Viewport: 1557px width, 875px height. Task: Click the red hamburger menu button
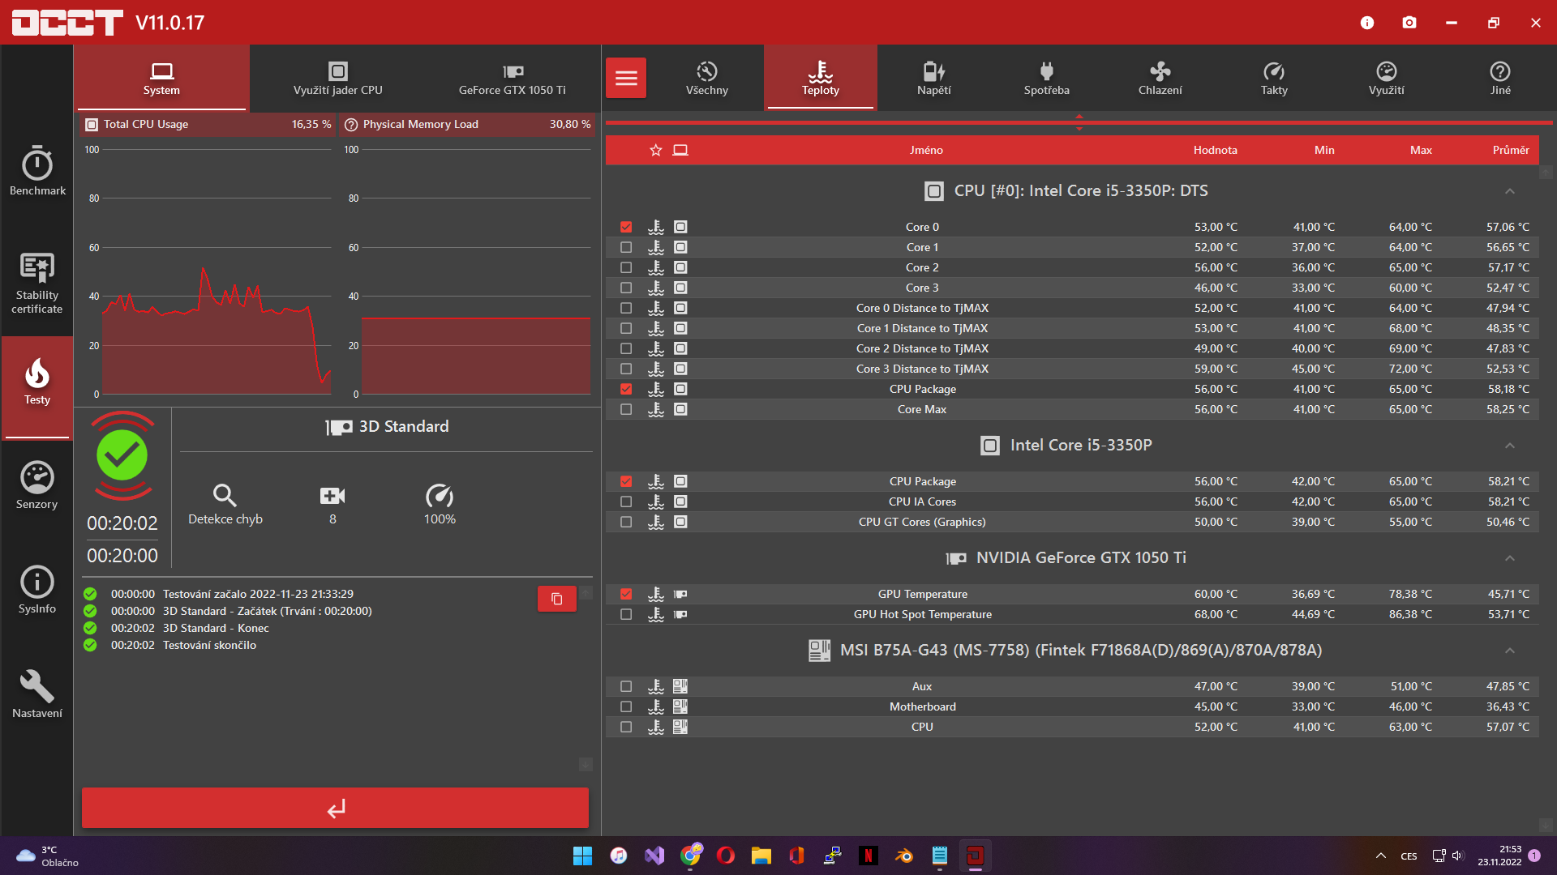[626, 78]
